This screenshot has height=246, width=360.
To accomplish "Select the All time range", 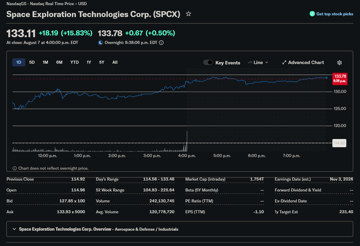I will (x=115, y=62).
